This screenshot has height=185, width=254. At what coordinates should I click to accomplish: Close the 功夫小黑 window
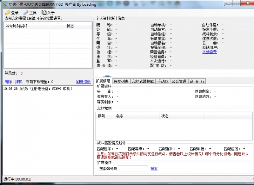click(x=247, y=3)
